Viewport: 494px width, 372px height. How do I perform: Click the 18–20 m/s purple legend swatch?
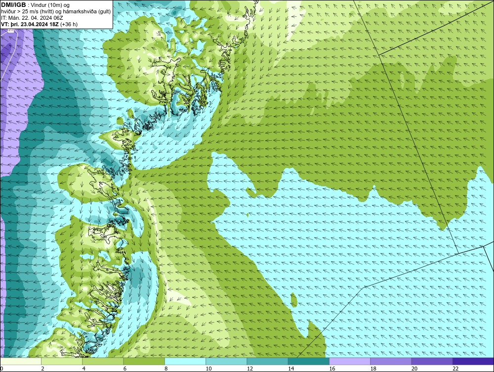click(391, 361)
